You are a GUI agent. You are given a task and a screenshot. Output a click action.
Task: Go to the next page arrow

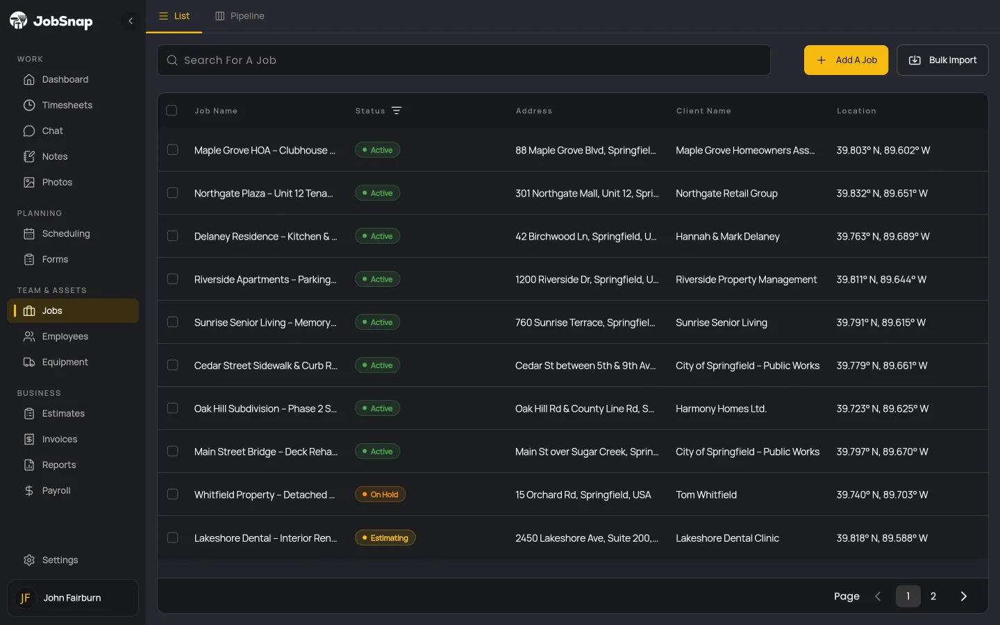click(963, 596)
